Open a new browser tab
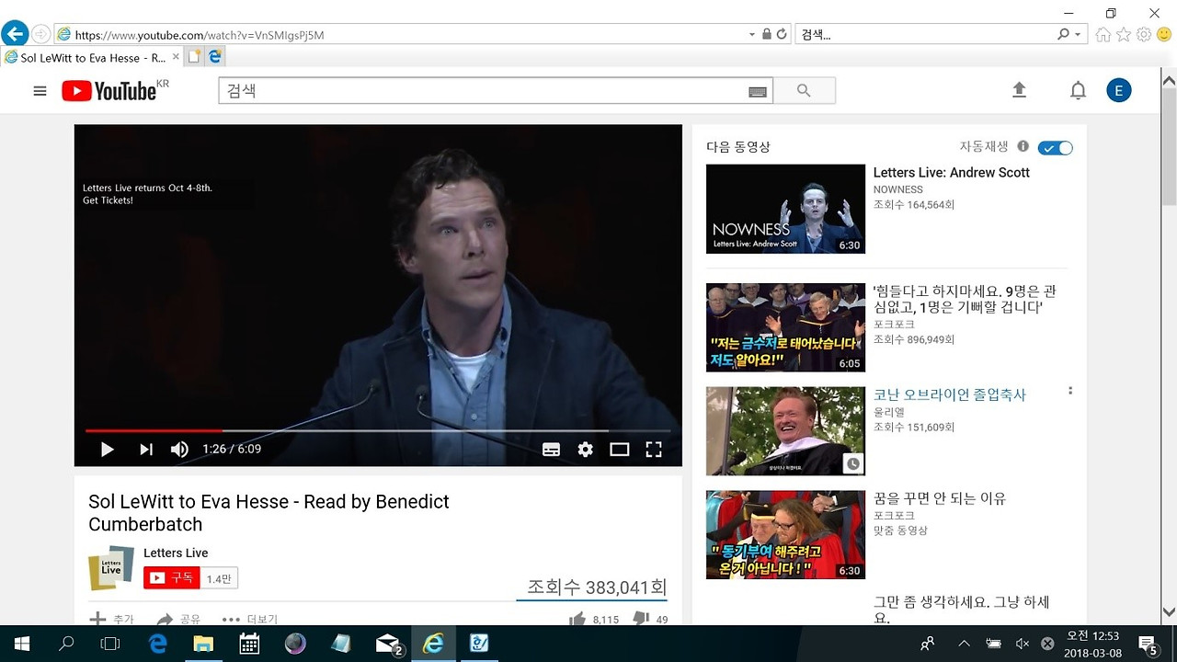Screen dimensions: 1177x662 coord(194,57)
